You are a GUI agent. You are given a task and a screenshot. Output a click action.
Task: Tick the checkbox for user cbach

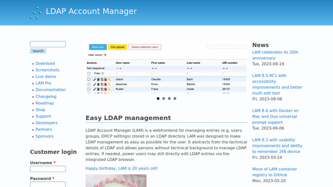coord(89,79)
